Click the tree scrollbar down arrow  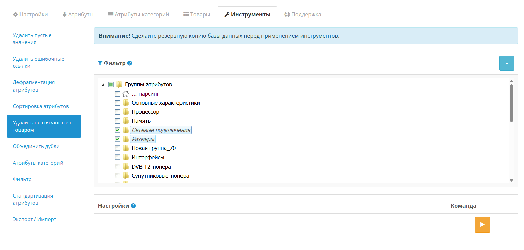point(511,181)
